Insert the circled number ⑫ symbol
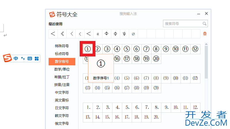Image resolution: width=230 pixels, height=129 pixels. [195, 49]
